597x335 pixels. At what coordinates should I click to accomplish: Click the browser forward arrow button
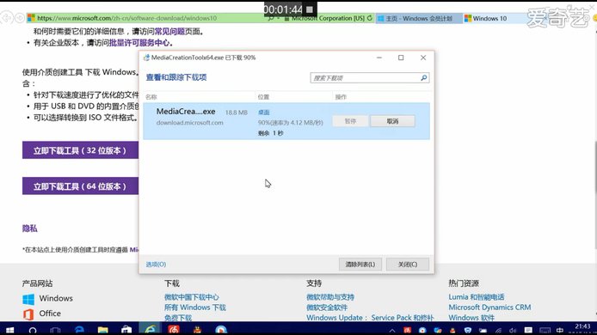20,18
